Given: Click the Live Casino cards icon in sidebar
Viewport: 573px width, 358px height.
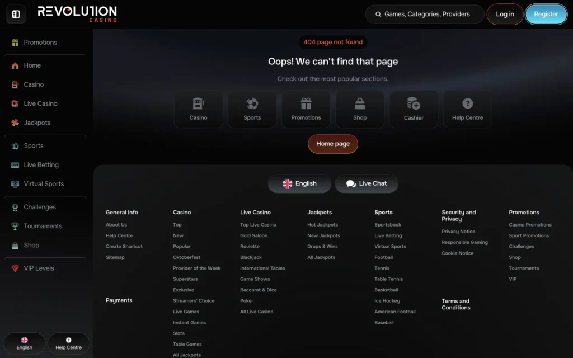Looking at the screenshot, I should click(x=15, y=103).
